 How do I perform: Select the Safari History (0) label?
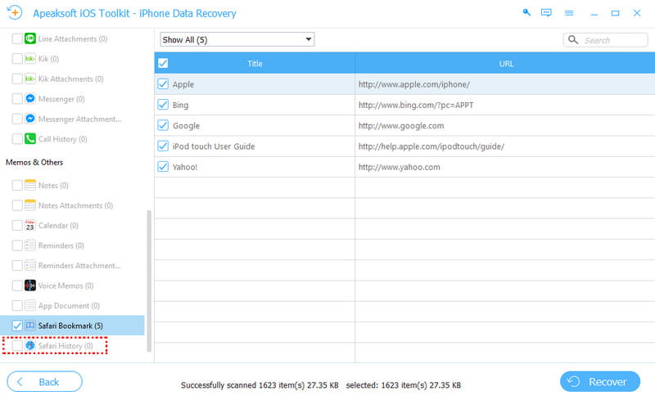point(65,346)
